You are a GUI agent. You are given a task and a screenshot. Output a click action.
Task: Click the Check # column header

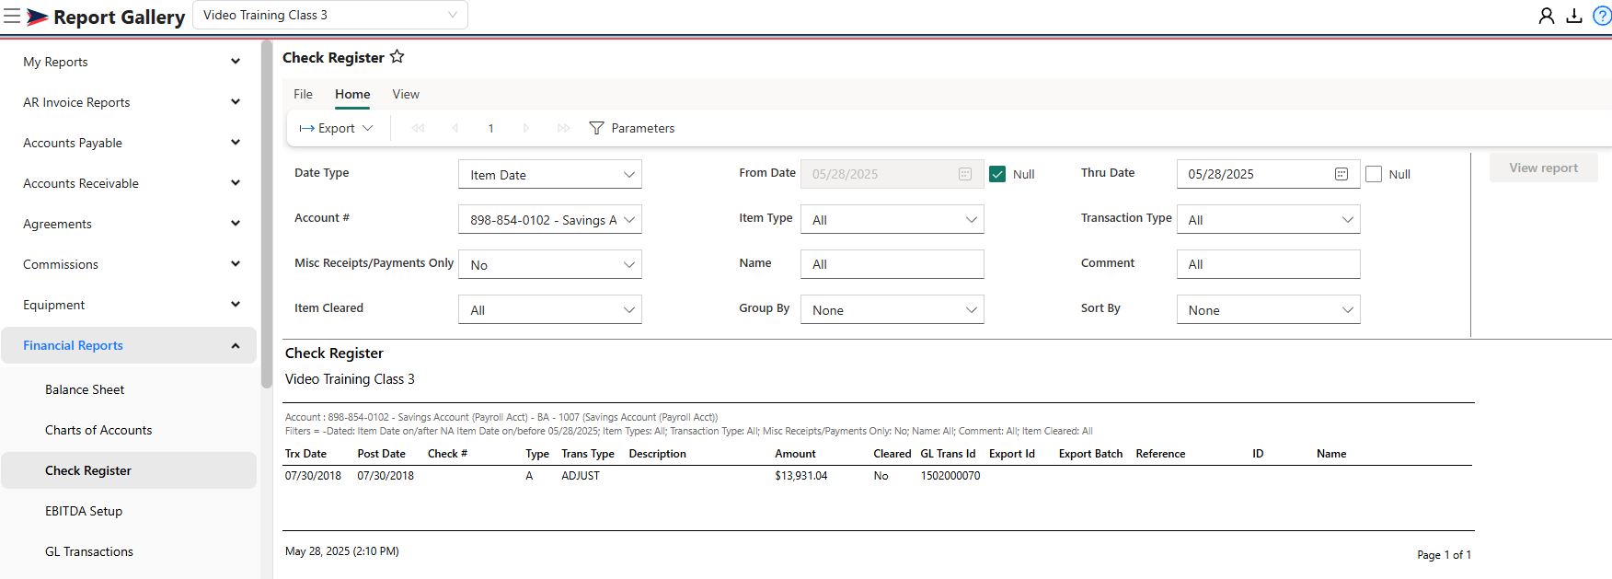pyautogui.click(x=447, y=454)
